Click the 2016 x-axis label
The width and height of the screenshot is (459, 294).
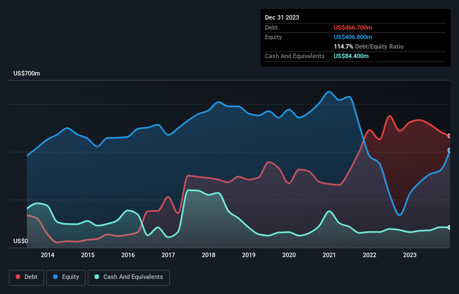[x=128, y=255]
